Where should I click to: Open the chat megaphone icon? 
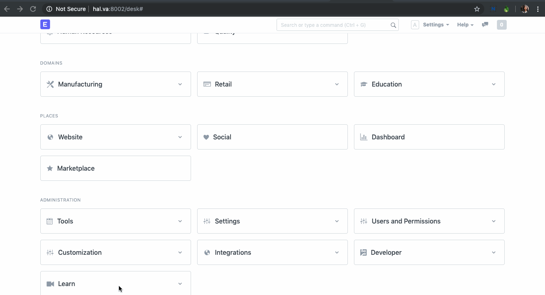tap(485, 24)
